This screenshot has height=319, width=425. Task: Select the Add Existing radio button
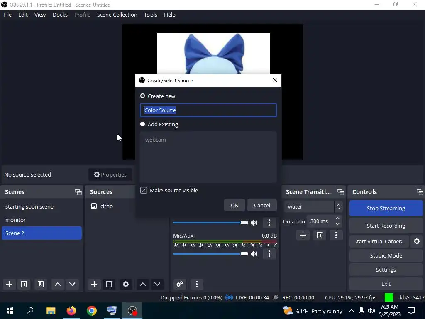point(143,124)
